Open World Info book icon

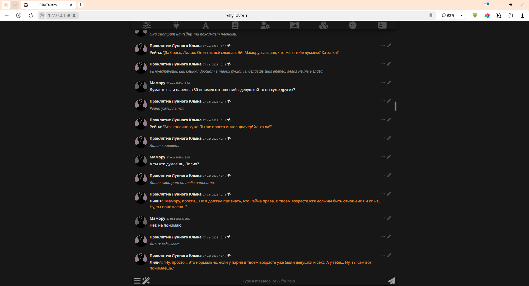click(x=235, y=25)
